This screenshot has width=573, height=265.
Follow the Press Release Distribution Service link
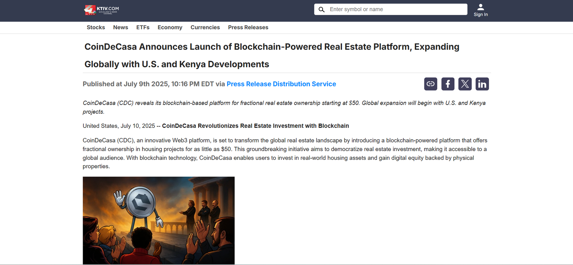[x=281, y=84]
